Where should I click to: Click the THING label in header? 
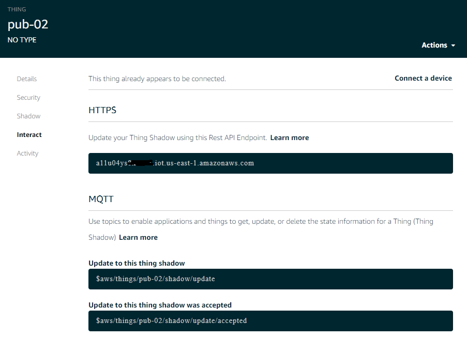17,9
